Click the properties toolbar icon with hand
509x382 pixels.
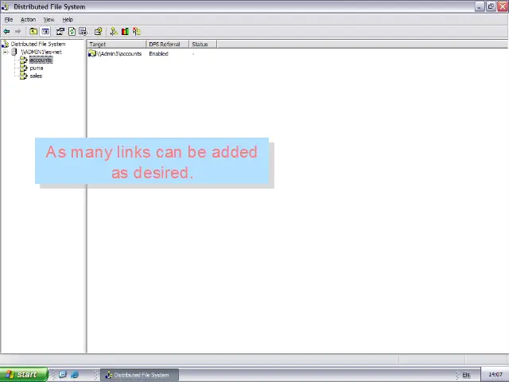pyautogui.click(x=60, y=32)
